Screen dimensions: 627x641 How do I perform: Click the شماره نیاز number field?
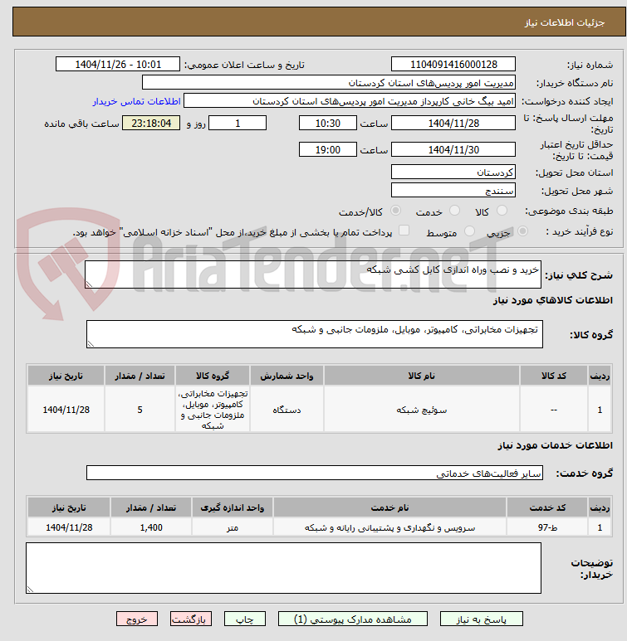point(453,64)
